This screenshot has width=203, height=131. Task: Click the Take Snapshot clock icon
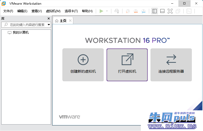click(128, 11)
